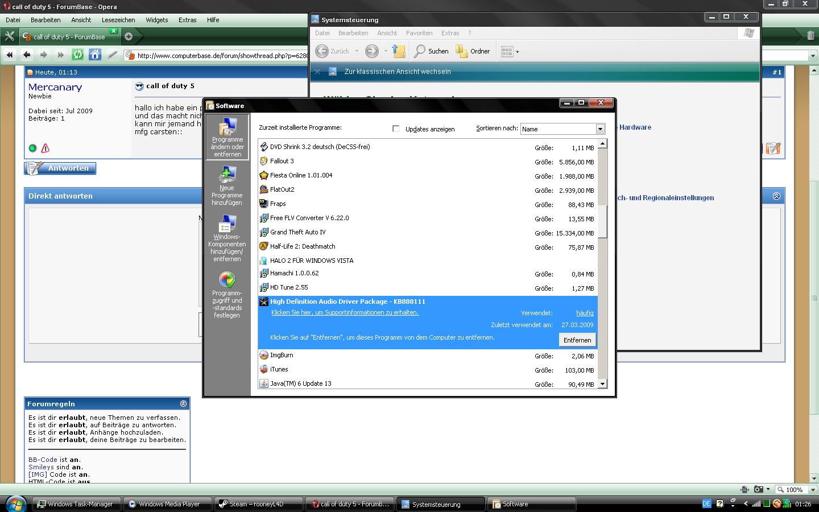The image size is (819, 512).
Task: Collapse the Forumregeln box
Action: (183, 403)
